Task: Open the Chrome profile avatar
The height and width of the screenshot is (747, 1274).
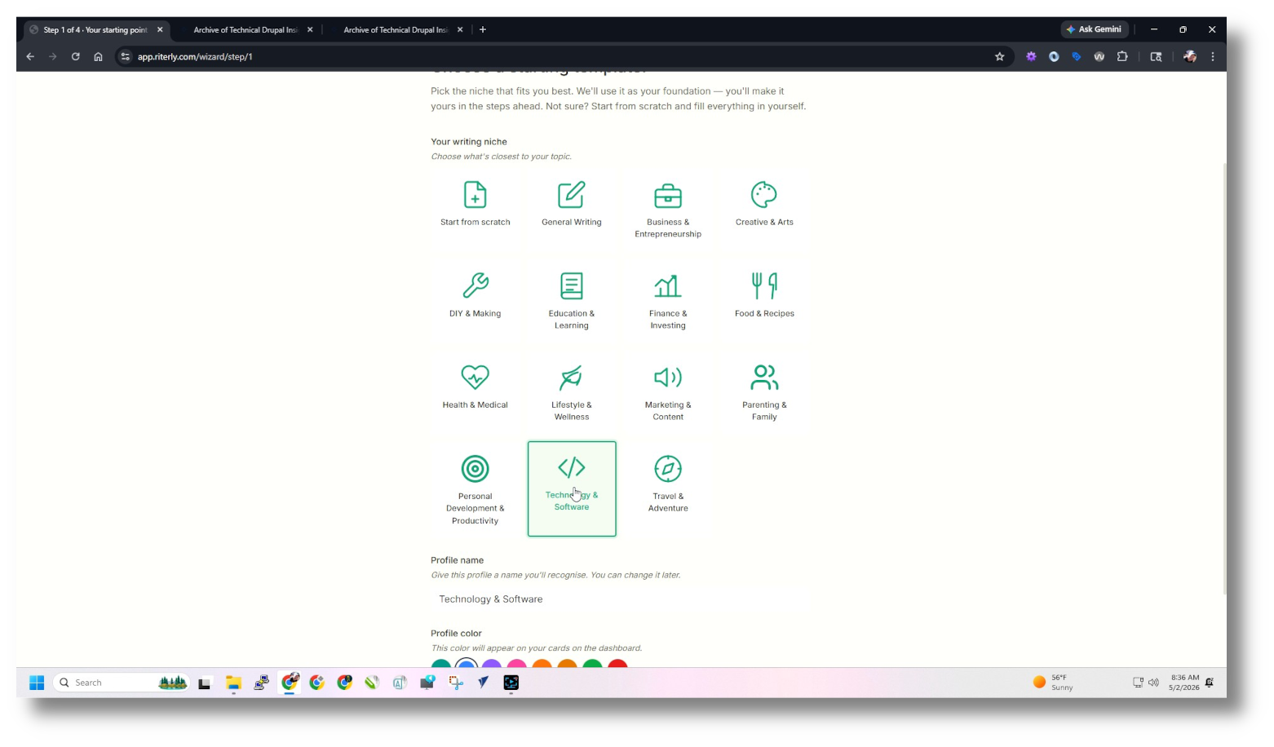Action: 1190,57
